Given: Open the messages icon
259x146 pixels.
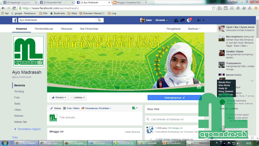Looking at the screenshot, I should [x=182, y=20].
